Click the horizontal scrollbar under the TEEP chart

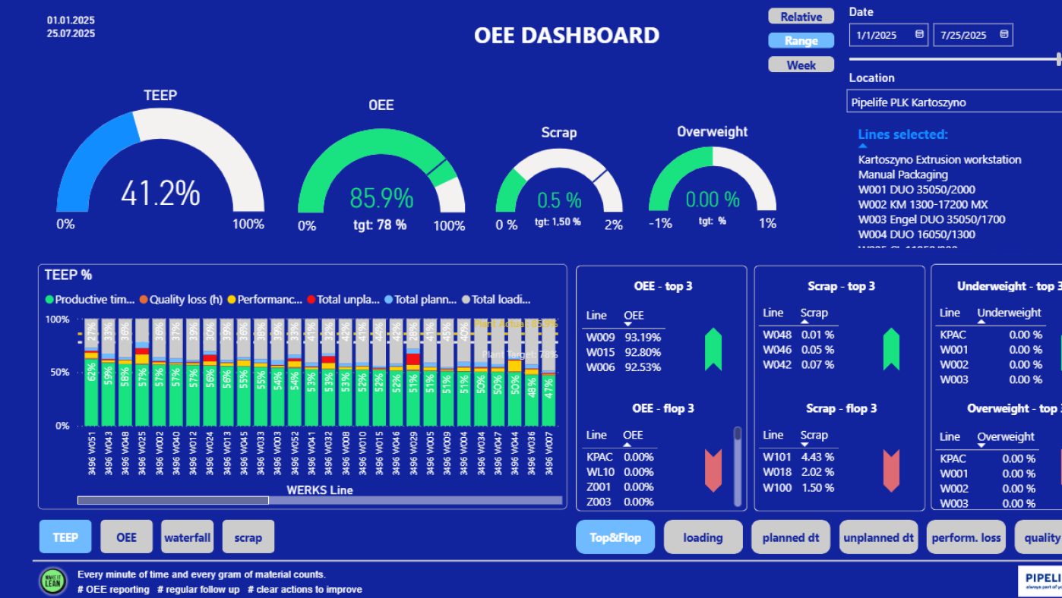pyautogui.click(x=175, y=499)
